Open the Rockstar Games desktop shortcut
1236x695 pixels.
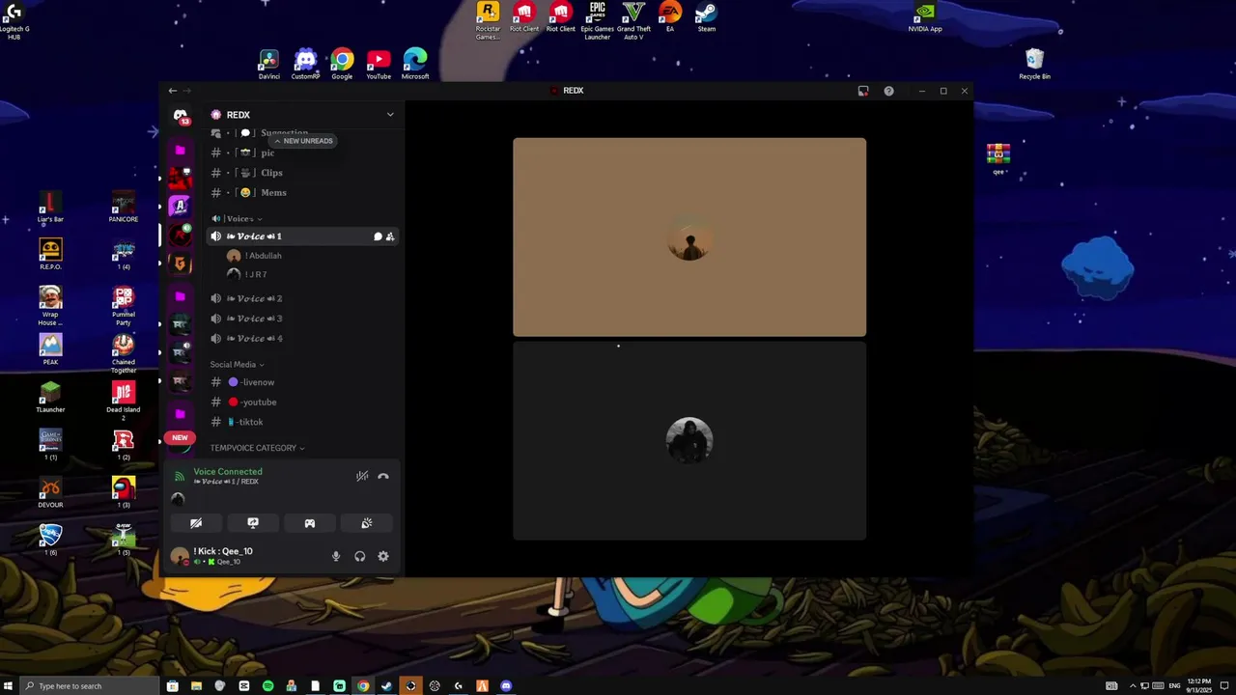488,21
